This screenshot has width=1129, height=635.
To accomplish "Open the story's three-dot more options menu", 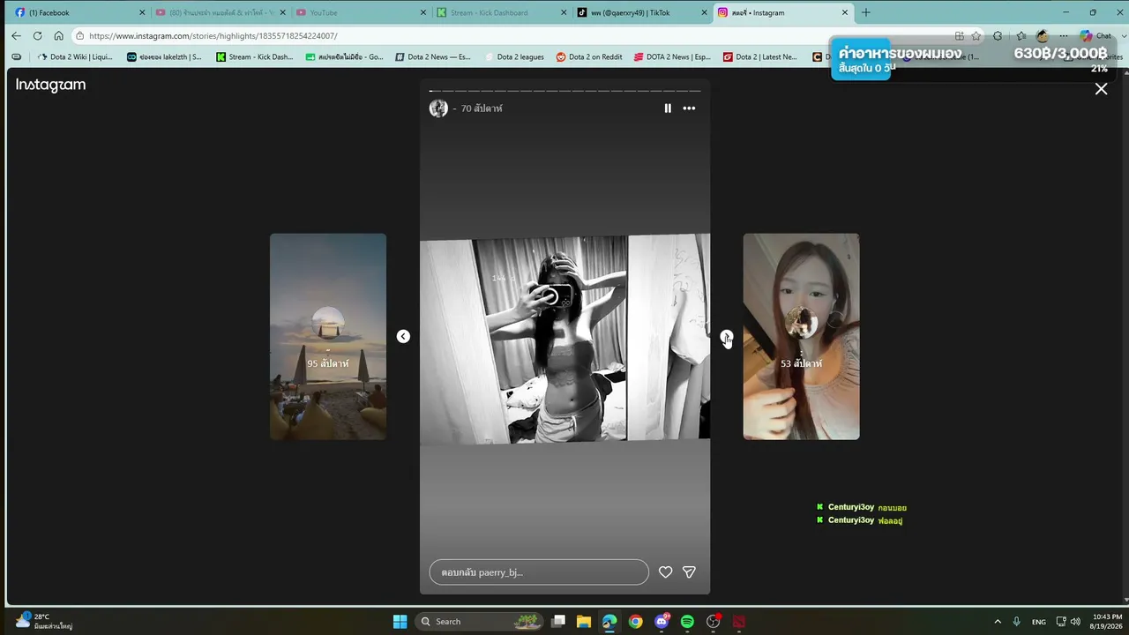I will 689,108.
